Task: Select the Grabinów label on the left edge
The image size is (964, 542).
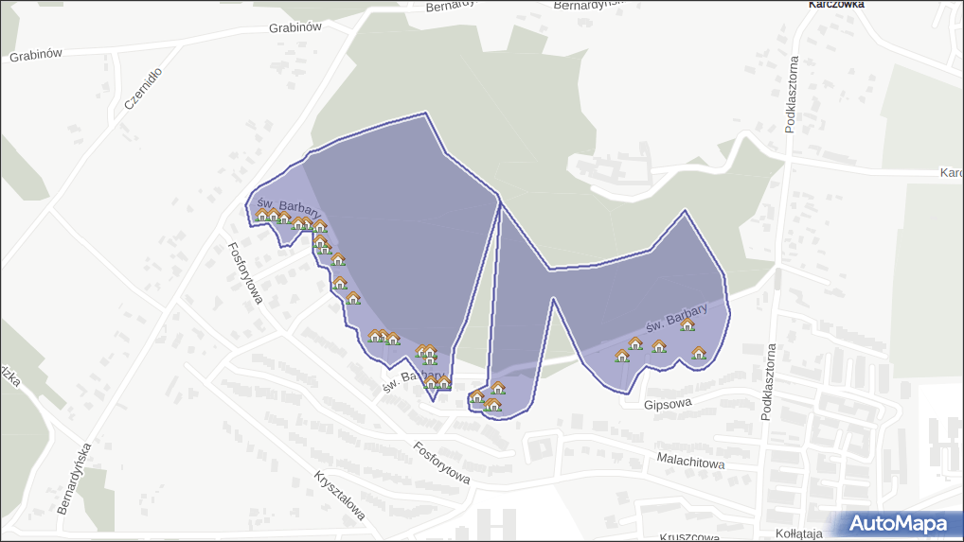Action: click(36, 55)
